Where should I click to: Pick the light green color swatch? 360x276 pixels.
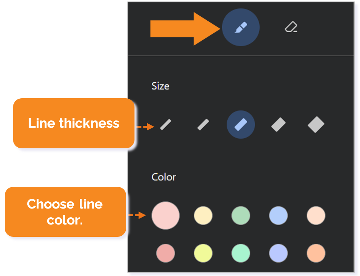pyautogui.click(x=241, y=215)
